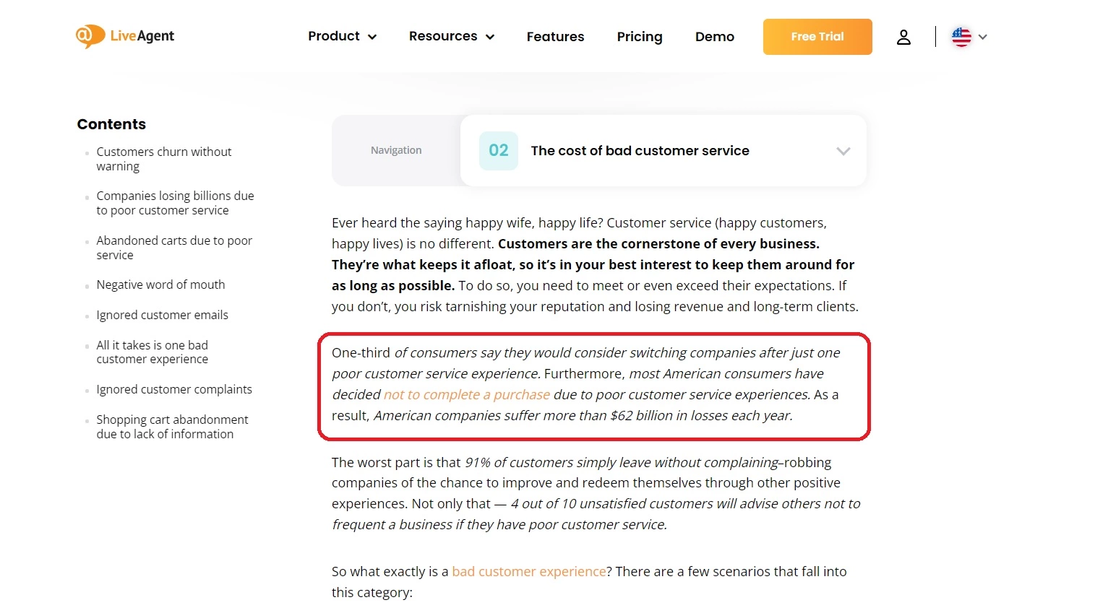This screenshot has width=1095, height=613.
Task: Follow the 'not to complete a purchase' link
Action: pyautogui.click(x=467, y=395)
